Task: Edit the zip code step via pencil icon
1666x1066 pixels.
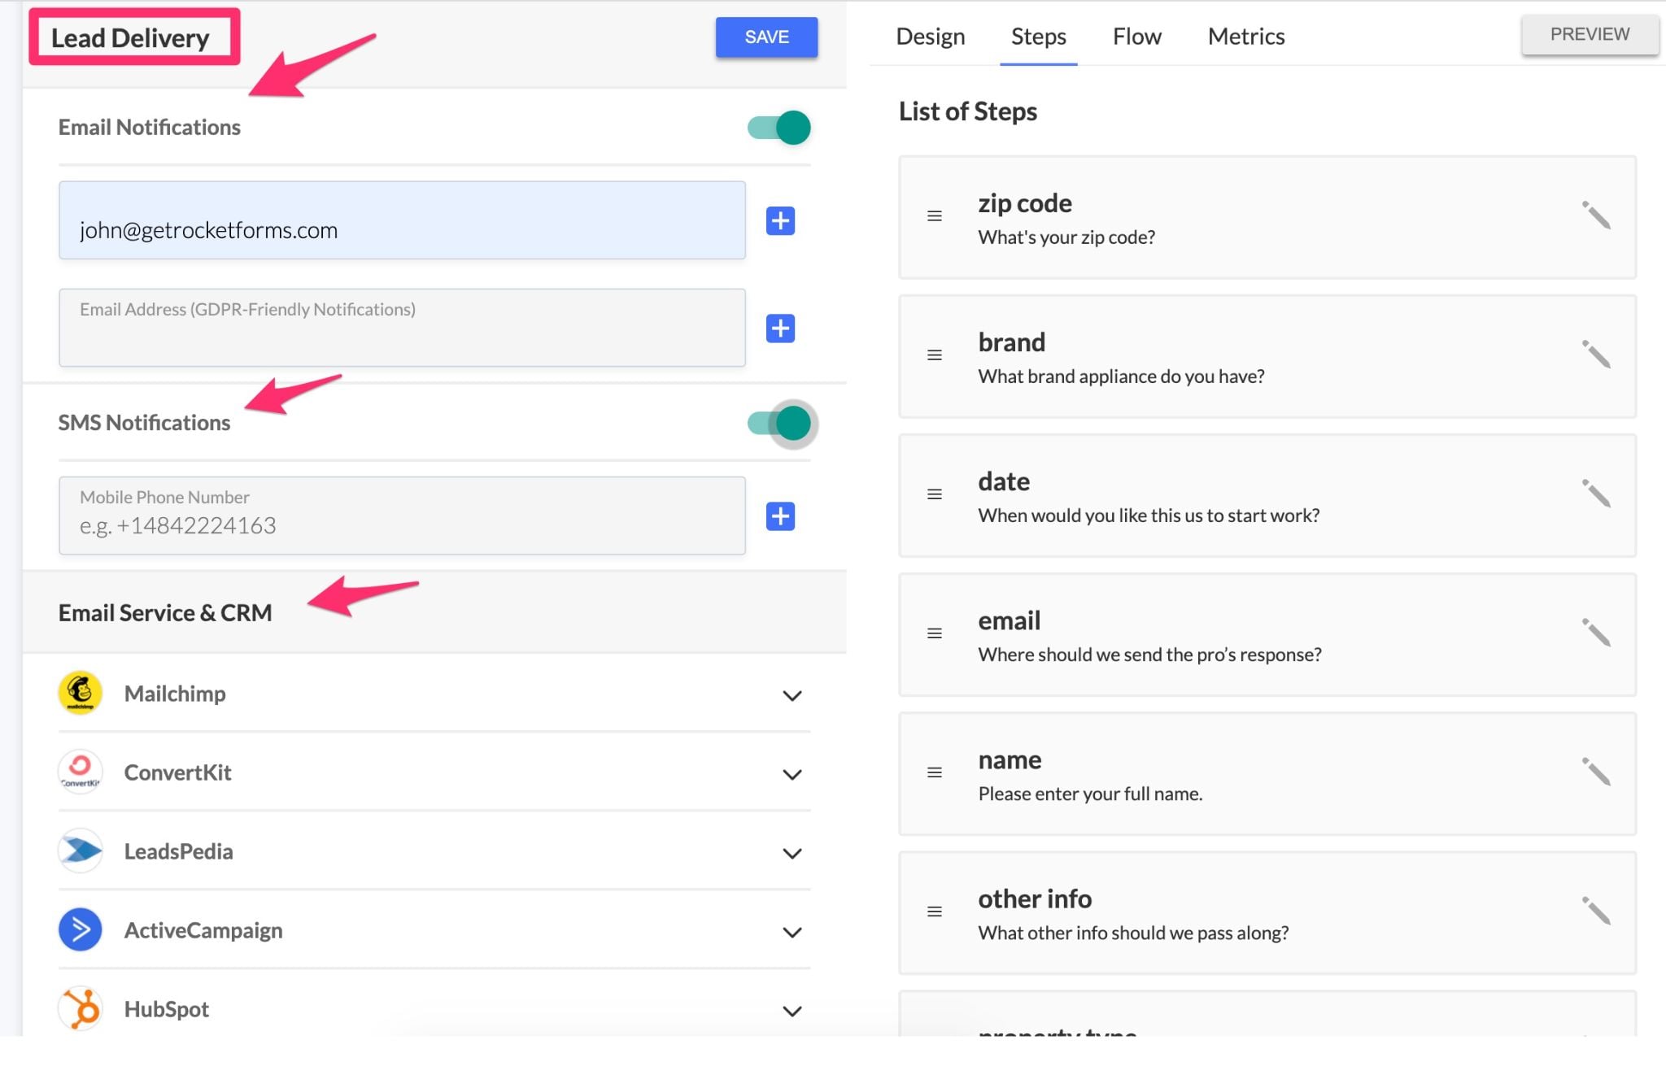Action: (x=1595, y=215)
